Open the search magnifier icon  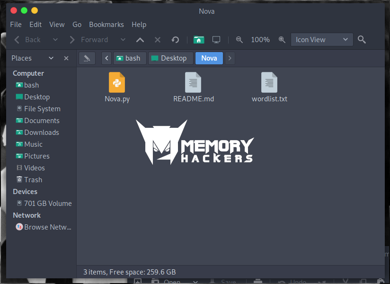(x=362, y=40)
